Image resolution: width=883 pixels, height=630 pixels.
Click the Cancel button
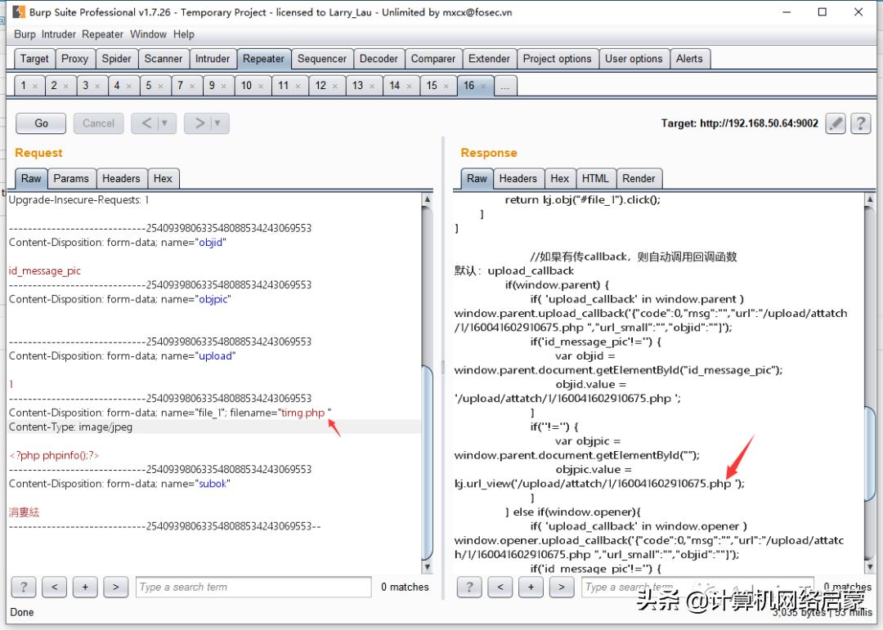click(99, 123)
